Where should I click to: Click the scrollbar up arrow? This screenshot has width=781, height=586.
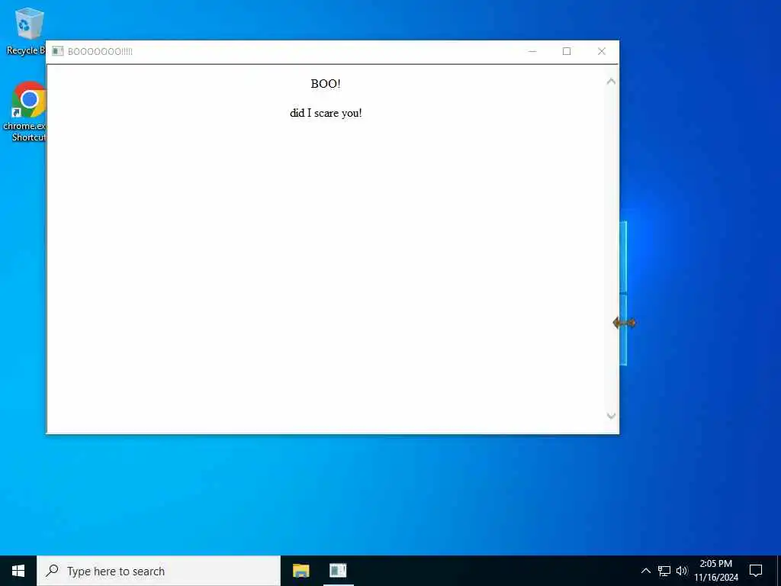(x=611, y=81)
